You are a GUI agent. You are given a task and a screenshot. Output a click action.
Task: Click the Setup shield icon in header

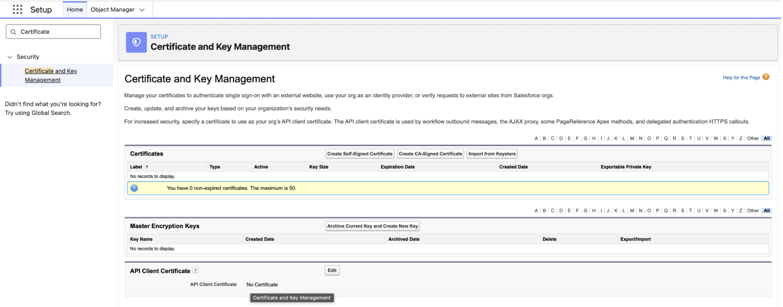point(136,42)
